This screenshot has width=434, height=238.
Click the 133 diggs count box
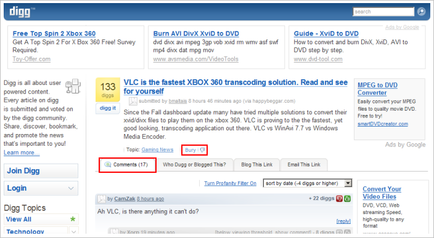tap(108, 90)
